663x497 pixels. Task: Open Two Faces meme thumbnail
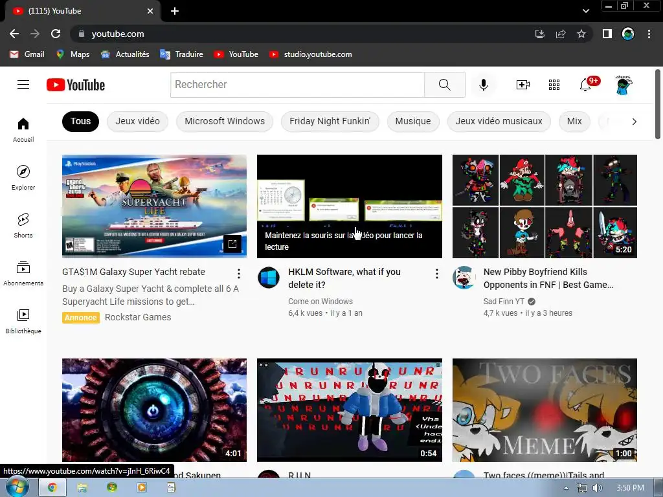pyautogui.click(x=545, y=410)
